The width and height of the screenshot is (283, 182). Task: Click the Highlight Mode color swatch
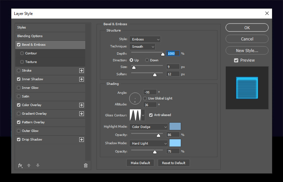tap(175, 126)
